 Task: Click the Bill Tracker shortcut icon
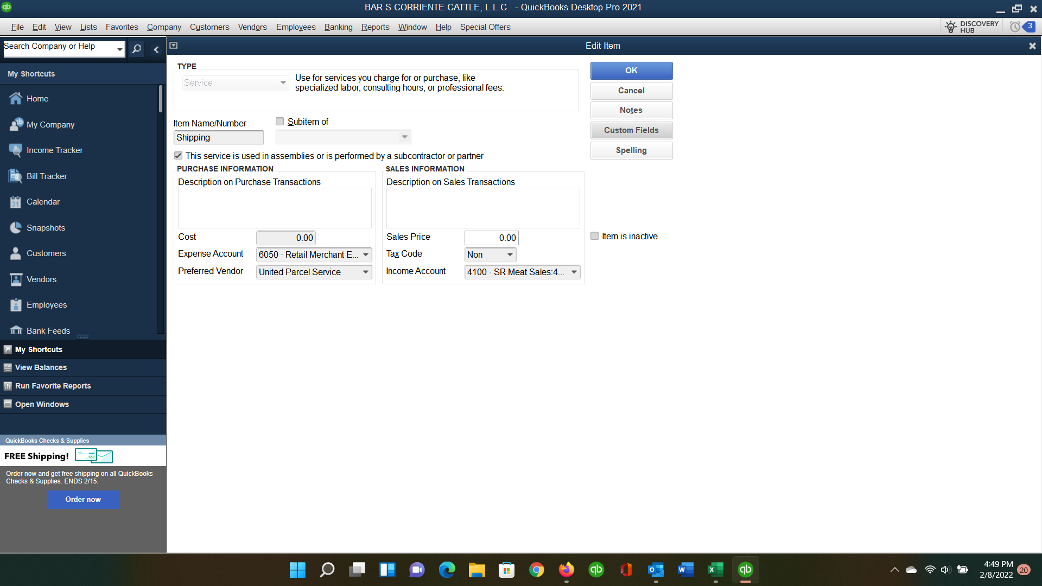click(14, 175)
